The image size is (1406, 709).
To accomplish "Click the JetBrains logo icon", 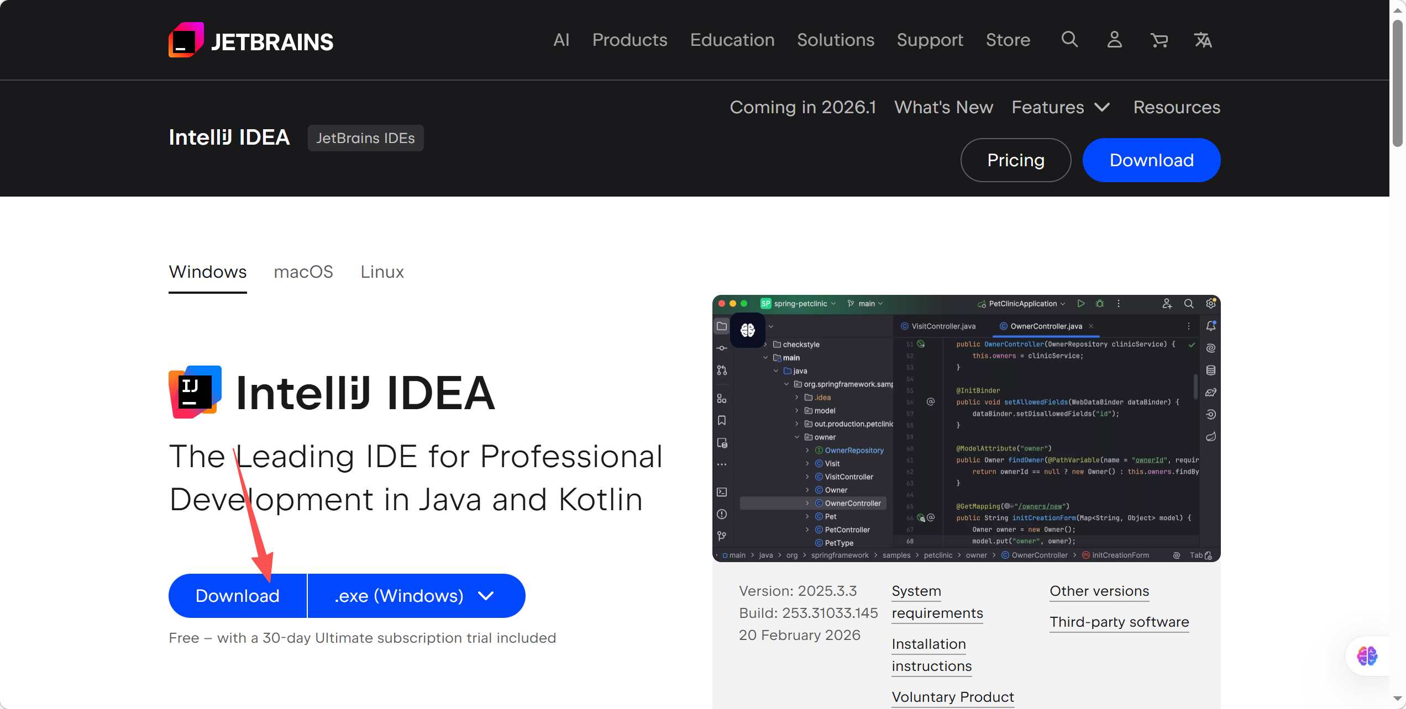I will tap(186, 40).
